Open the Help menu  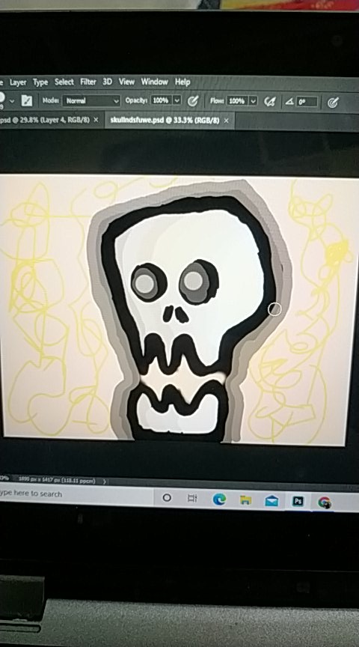[182, 82]
